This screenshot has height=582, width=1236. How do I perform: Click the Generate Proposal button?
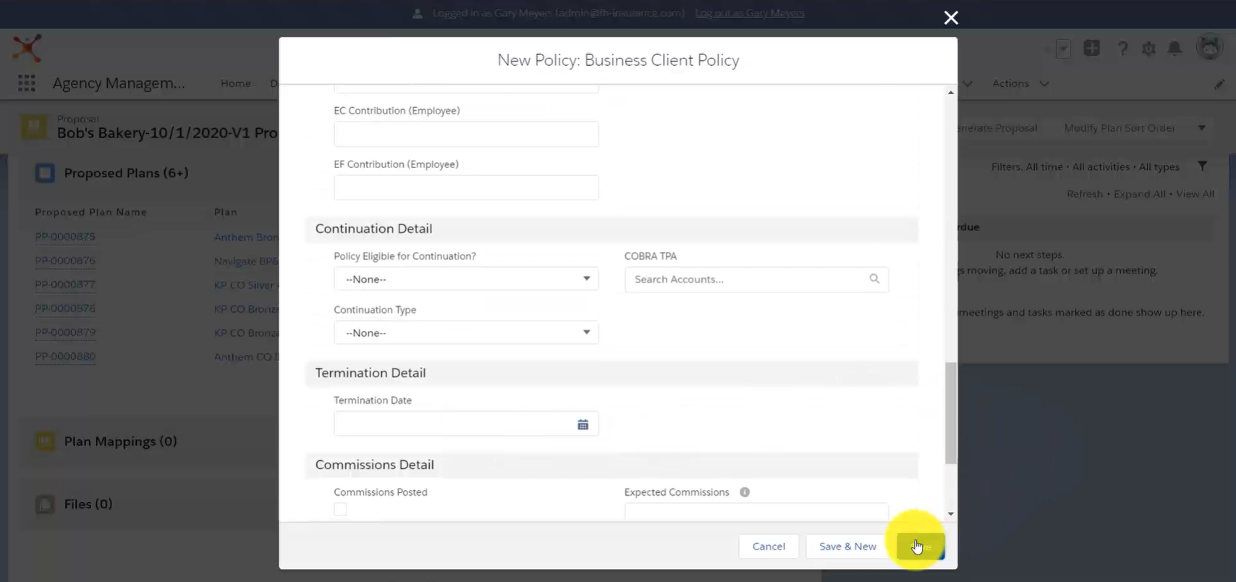click(998, 128)
